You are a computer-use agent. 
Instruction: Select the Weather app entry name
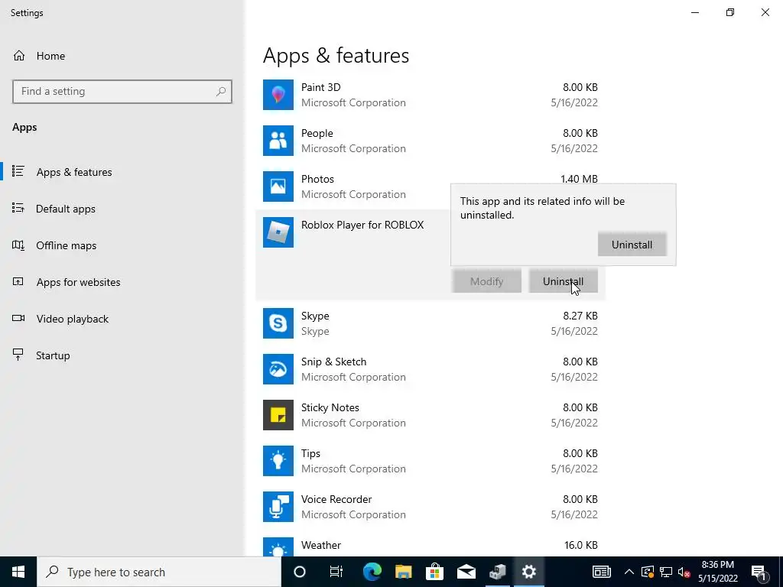click(x=320, y=545)
